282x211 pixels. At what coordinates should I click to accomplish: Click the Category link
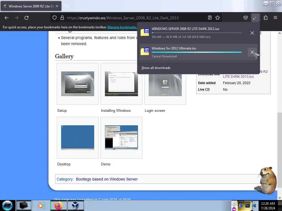coord(65,179)
